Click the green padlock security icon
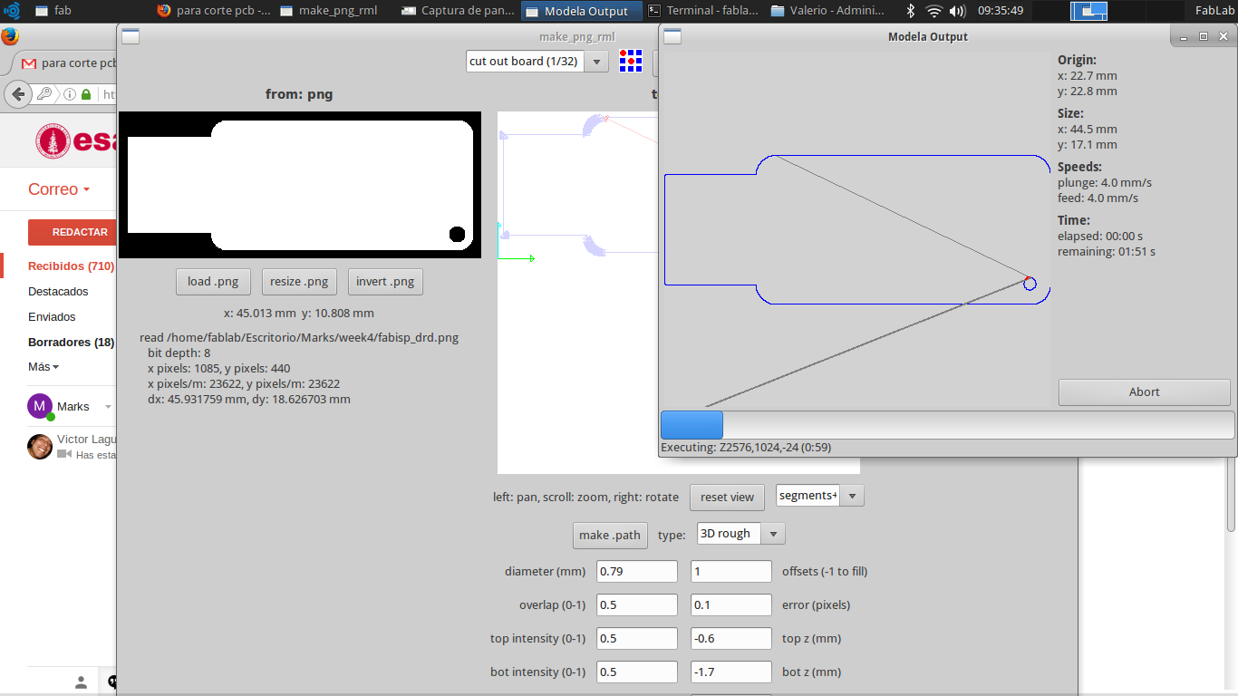The image size is (1238, 696). [x=86, y=94]
